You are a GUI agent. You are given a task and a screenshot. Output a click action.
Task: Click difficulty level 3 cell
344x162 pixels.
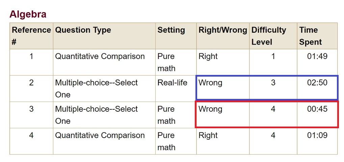pyautogui.click(x=273, y=83)
